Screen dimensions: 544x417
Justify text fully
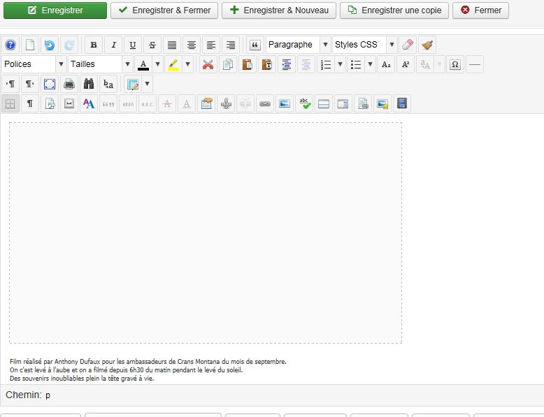coord(172,45)
